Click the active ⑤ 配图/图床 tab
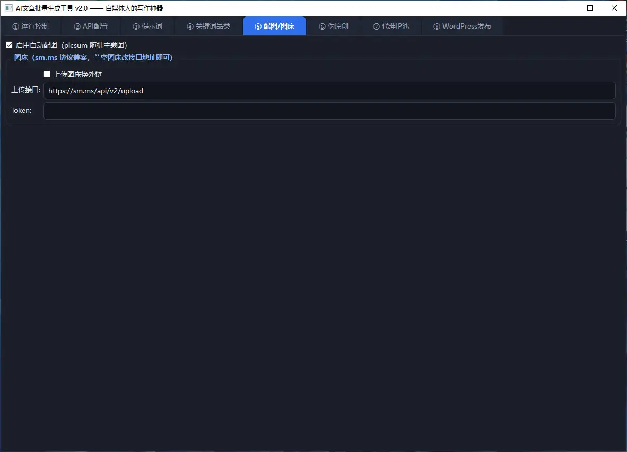 point(275,26)
